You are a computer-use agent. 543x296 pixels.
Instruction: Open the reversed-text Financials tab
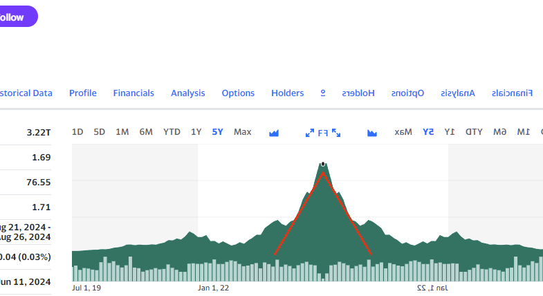pyautogui.click(x=512, y=93)
